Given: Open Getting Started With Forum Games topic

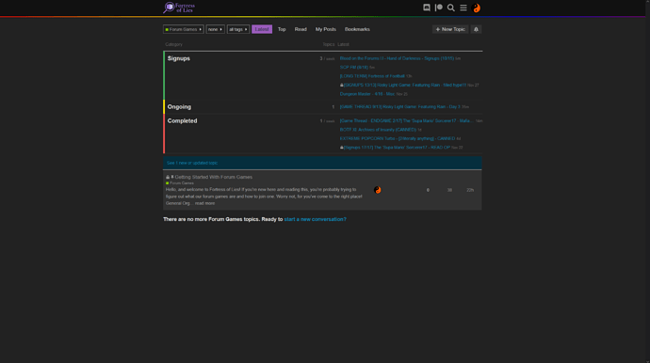Looking at the screenshot, I should click(x=214, y=177).
